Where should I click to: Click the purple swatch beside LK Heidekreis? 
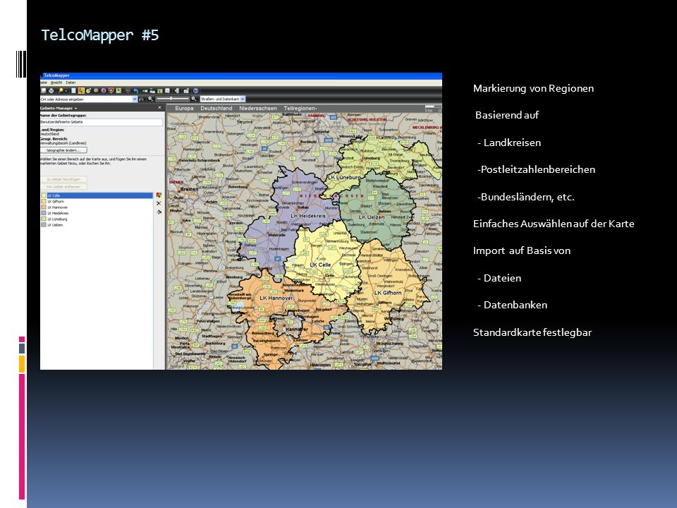[44, 213]
